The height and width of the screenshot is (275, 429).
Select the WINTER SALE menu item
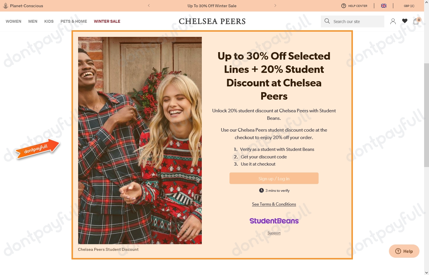click(x=107, y=21)
